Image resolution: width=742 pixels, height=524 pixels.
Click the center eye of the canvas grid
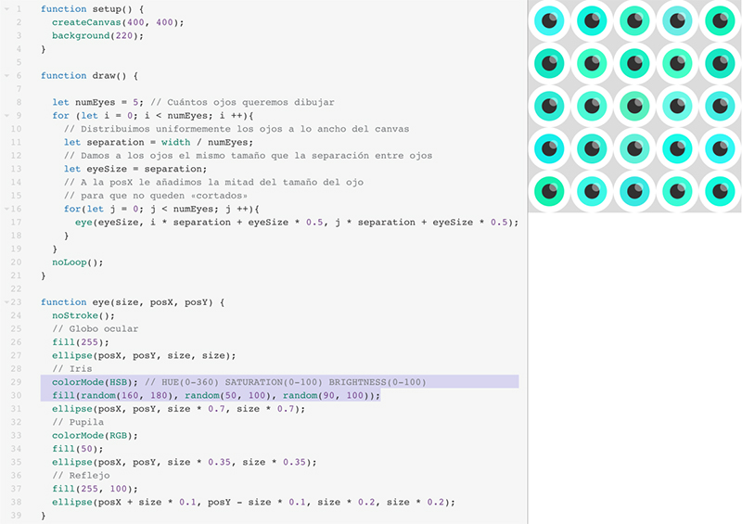coord(634,106)
